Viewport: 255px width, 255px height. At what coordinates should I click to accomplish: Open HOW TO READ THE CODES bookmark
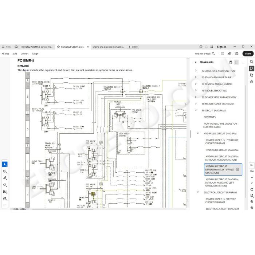coord(220,125)
